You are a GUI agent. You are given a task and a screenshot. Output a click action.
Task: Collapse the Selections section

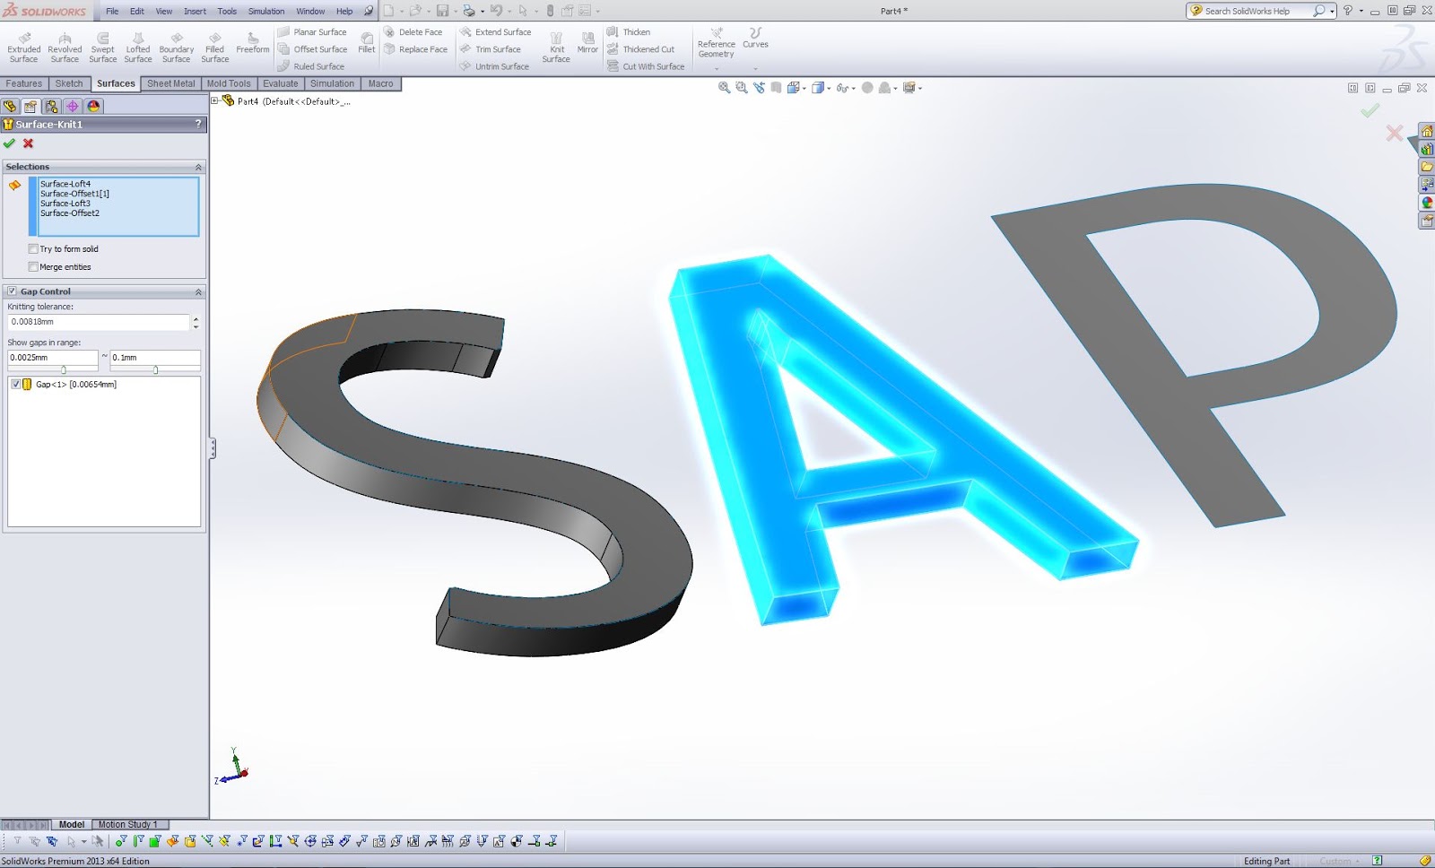tap(198, 168)
